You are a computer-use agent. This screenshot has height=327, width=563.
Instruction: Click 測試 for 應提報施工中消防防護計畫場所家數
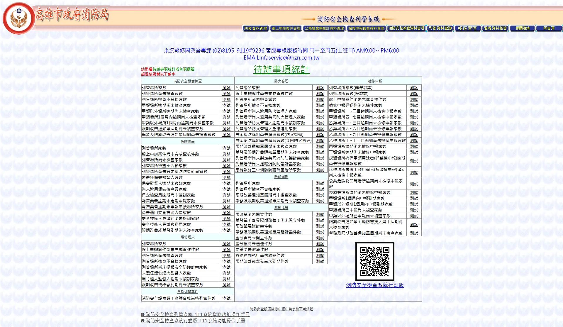(320, 170)
